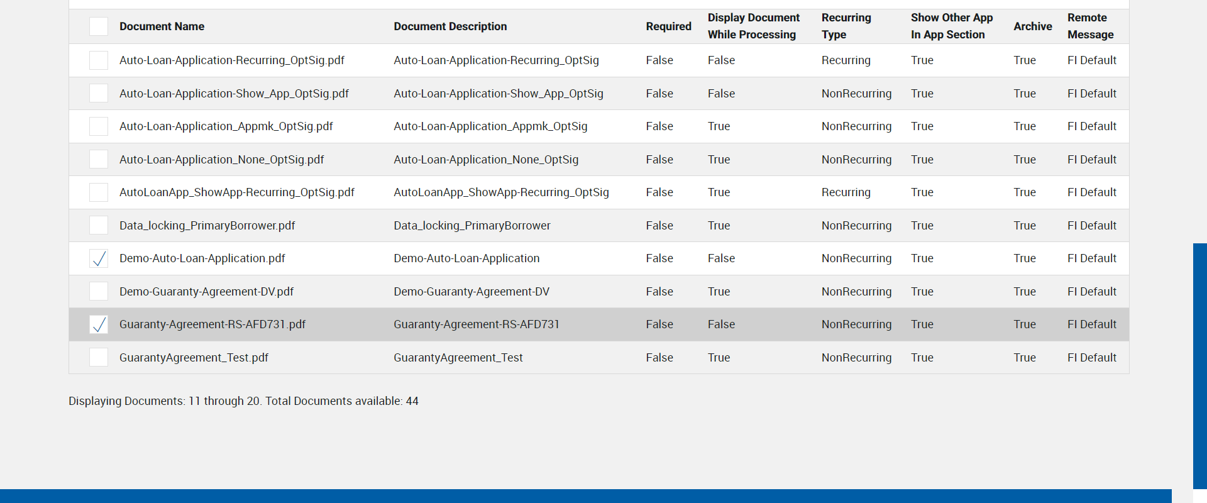1207x503 pixels.
Task: Click the Recurring Type column header
Action: click(x=846, y=26)
